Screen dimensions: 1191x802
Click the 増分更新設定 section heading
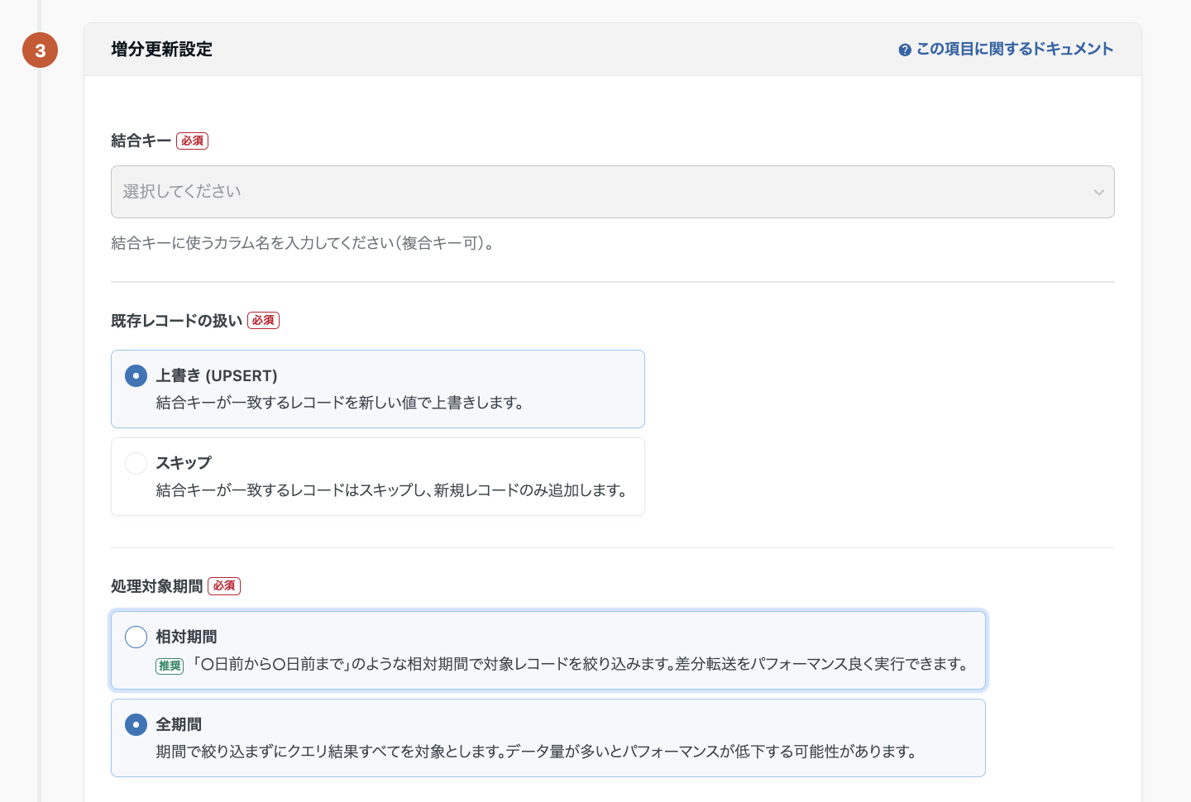(162, 50)
